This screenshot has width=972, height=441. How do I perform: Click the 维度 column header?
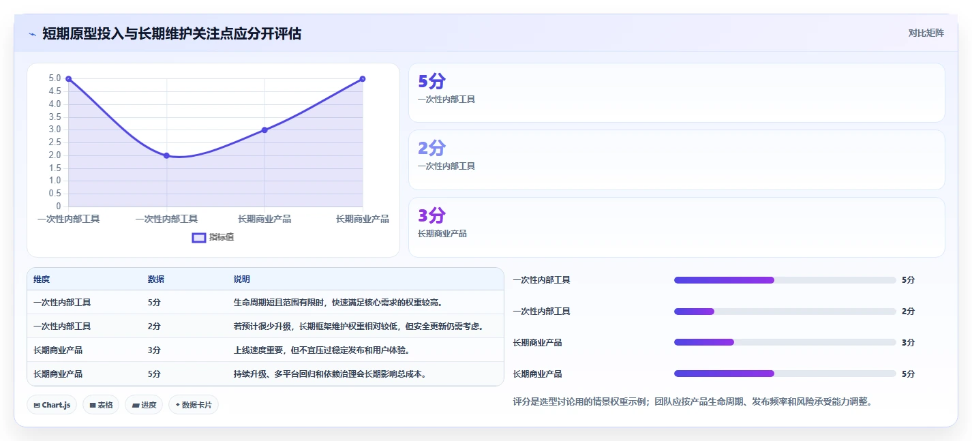pos(42,279)
